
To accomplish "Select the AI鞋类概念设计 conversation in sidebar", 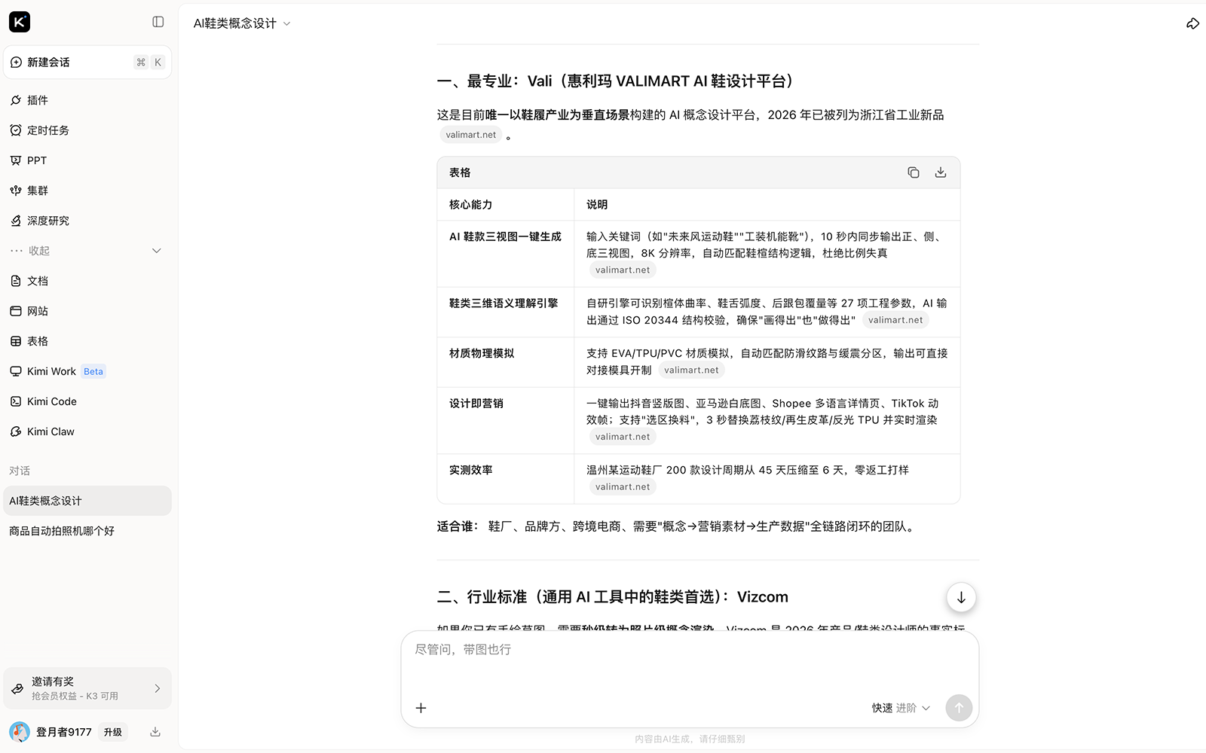I will (87, 501).
